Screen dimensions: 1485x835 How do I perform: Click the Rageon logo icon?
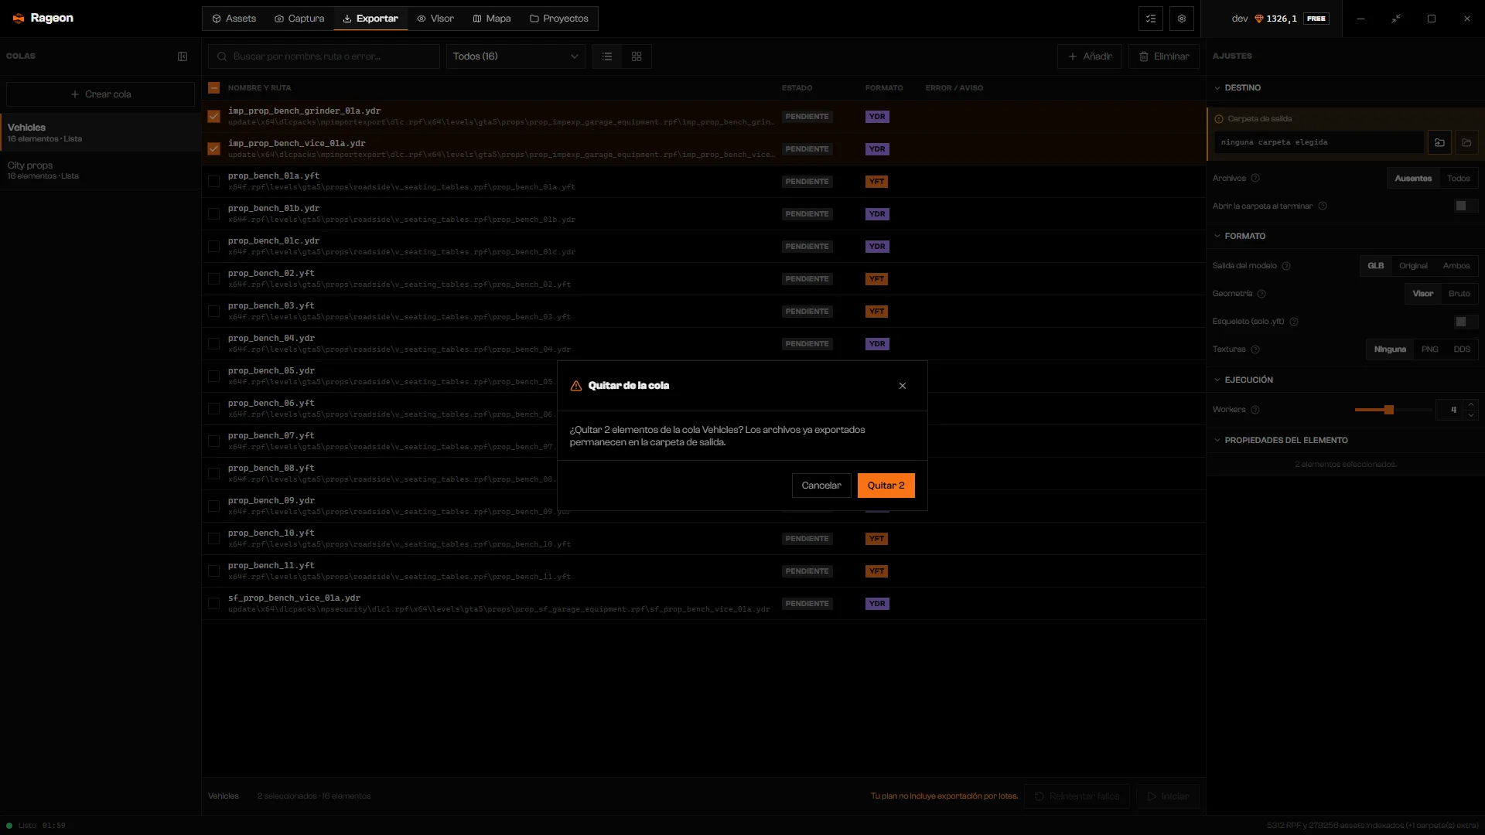19,19
